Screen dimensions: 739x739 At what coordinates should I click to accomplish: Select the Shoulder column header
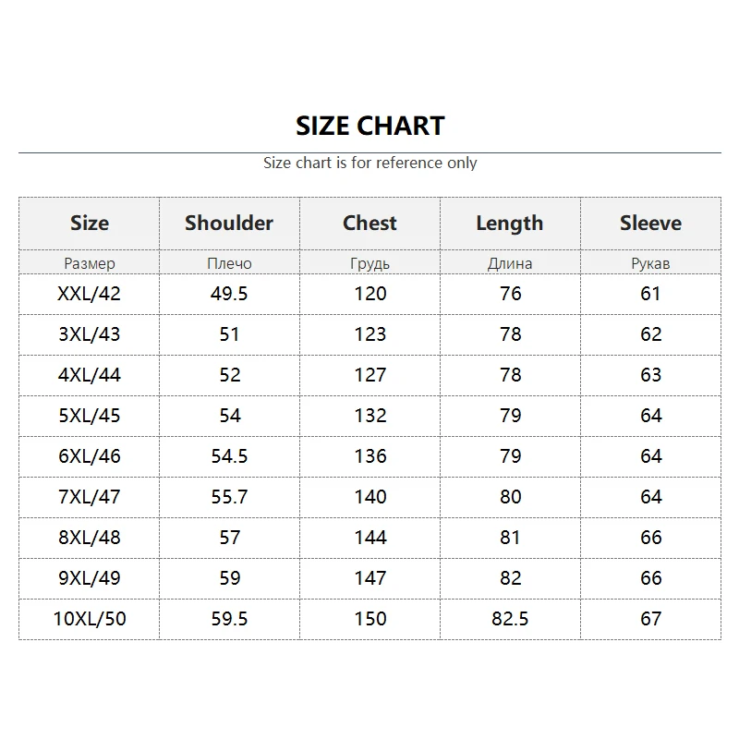(x=229, y=224)
